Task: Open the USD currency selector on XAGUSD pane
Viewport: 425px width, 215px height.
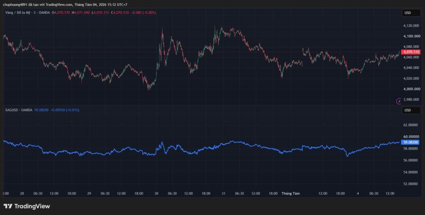Action: click(411, 110)
